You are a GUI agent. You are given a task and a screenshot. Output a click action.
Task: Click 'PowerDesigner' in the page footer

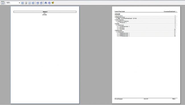(x=119, y=99)
